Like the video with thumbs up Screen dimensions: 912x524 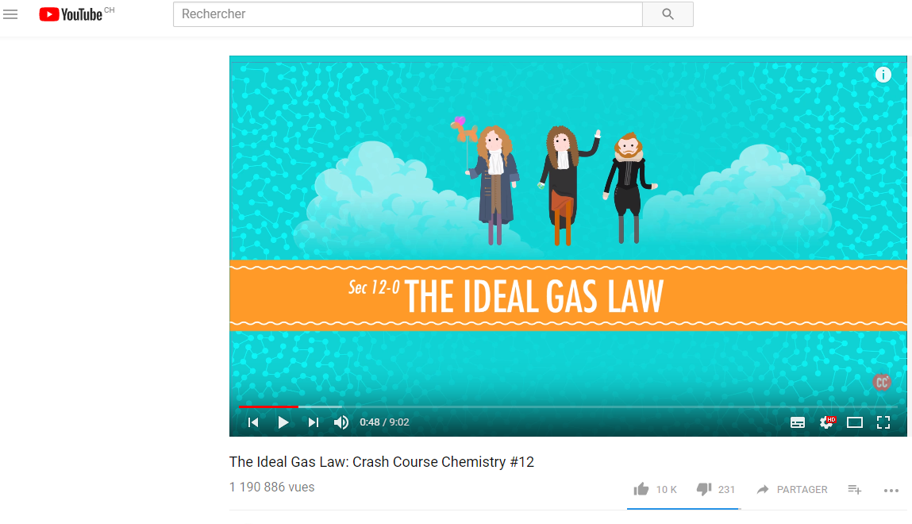[641, 489]
